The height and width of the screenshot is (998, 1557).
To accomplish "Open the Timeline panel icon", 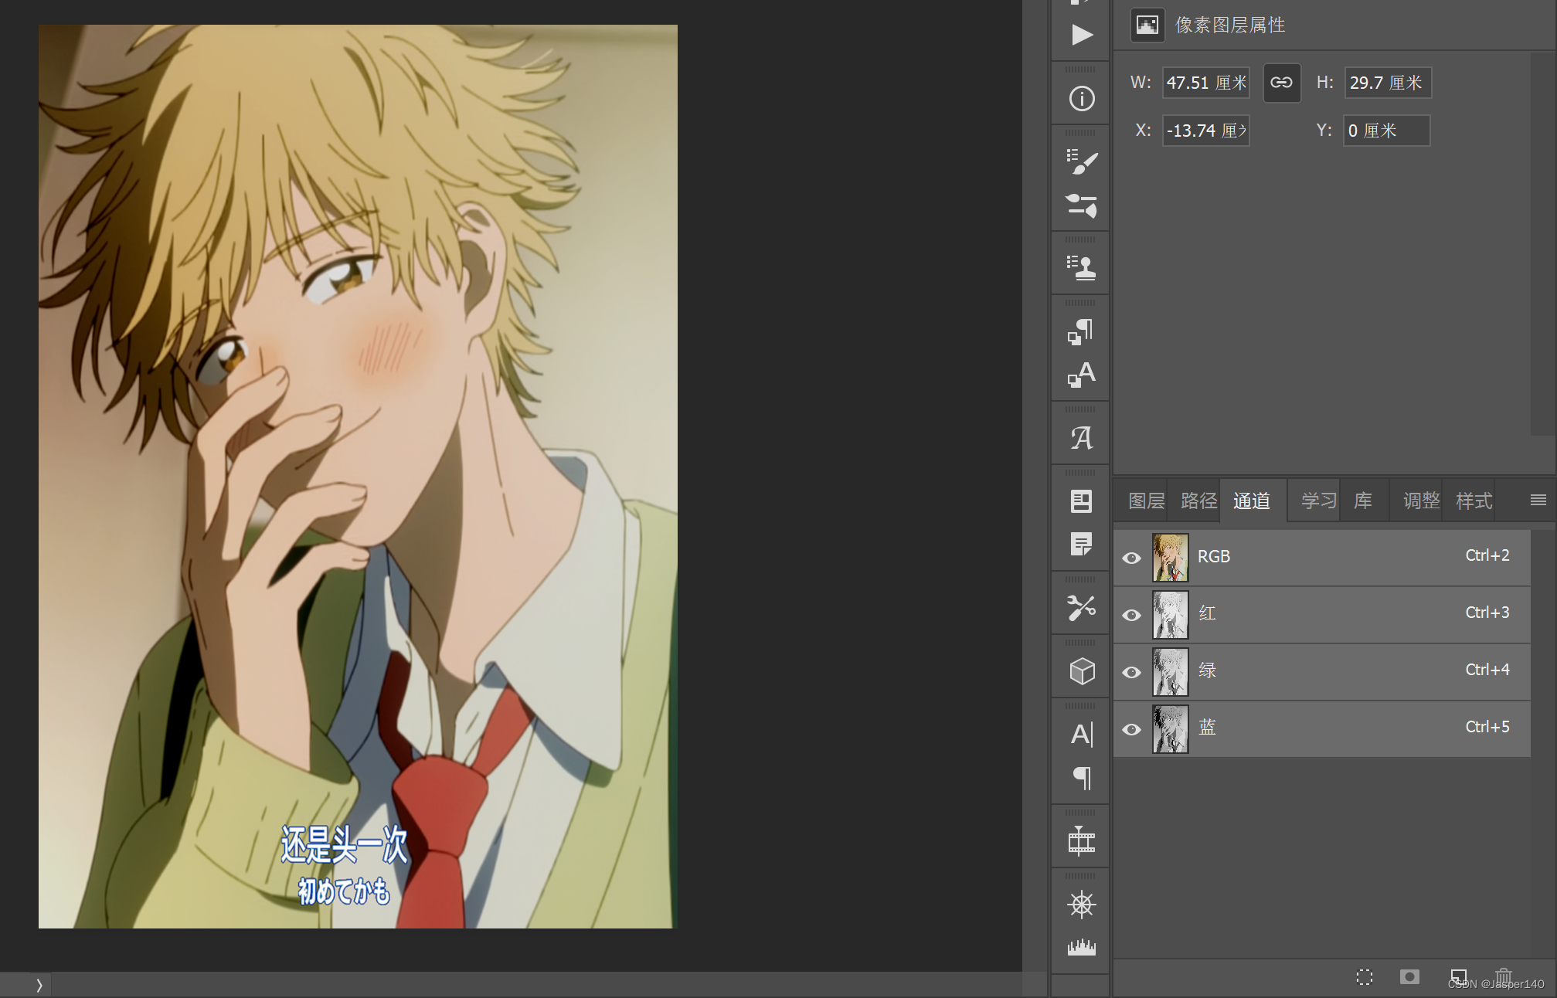I will 1082,840.
